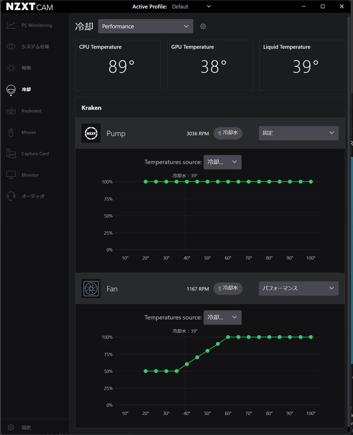Open PC Monitoring chart icon in sidebar
The width and height of the screenshot is (353, 435).
[11, 25]
